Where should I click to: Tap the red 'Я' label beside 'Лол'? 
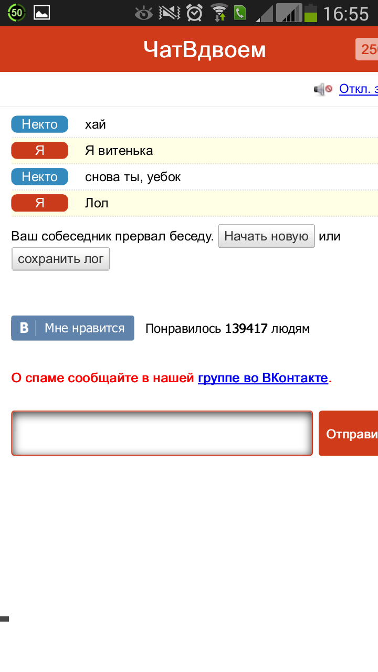click(x=40, y=203)
